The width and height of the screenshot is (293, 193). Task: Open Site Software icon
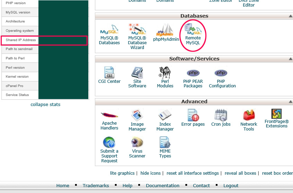137,73
